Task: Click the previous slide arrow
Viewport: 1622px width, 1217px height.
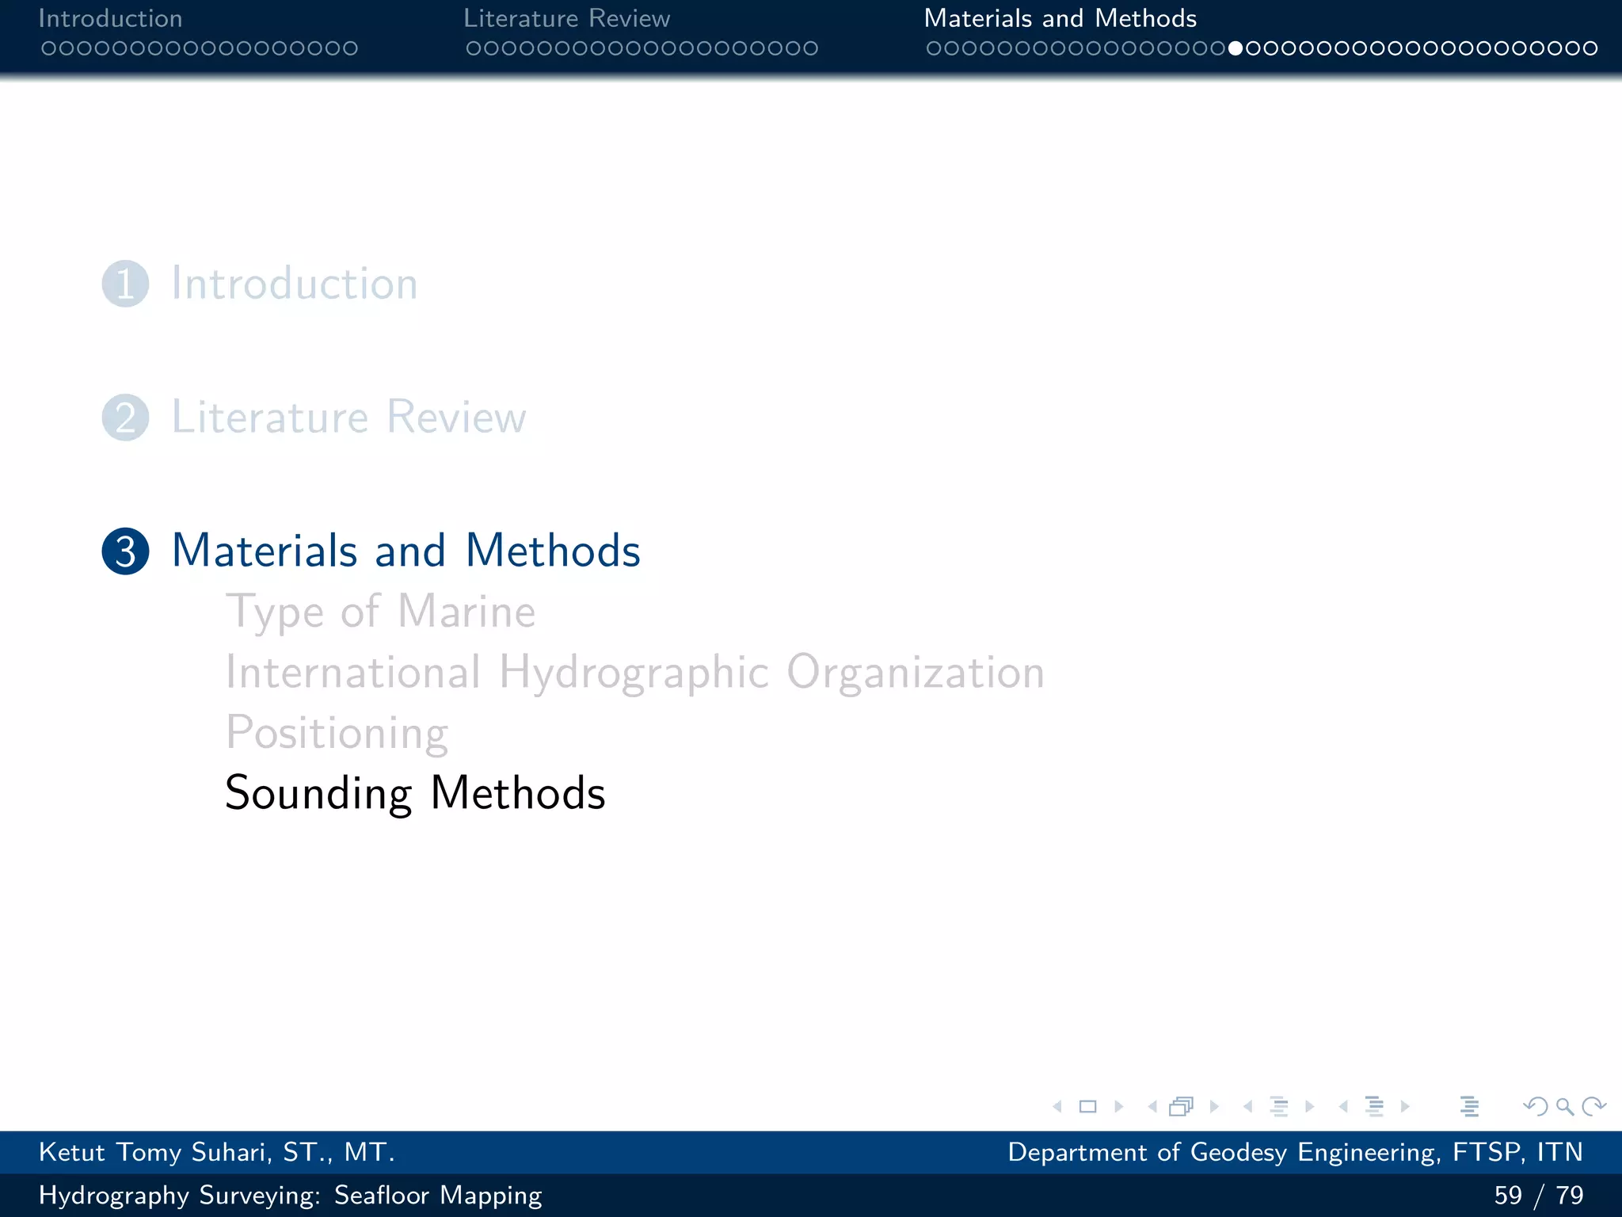Action: [1057, 1107]
